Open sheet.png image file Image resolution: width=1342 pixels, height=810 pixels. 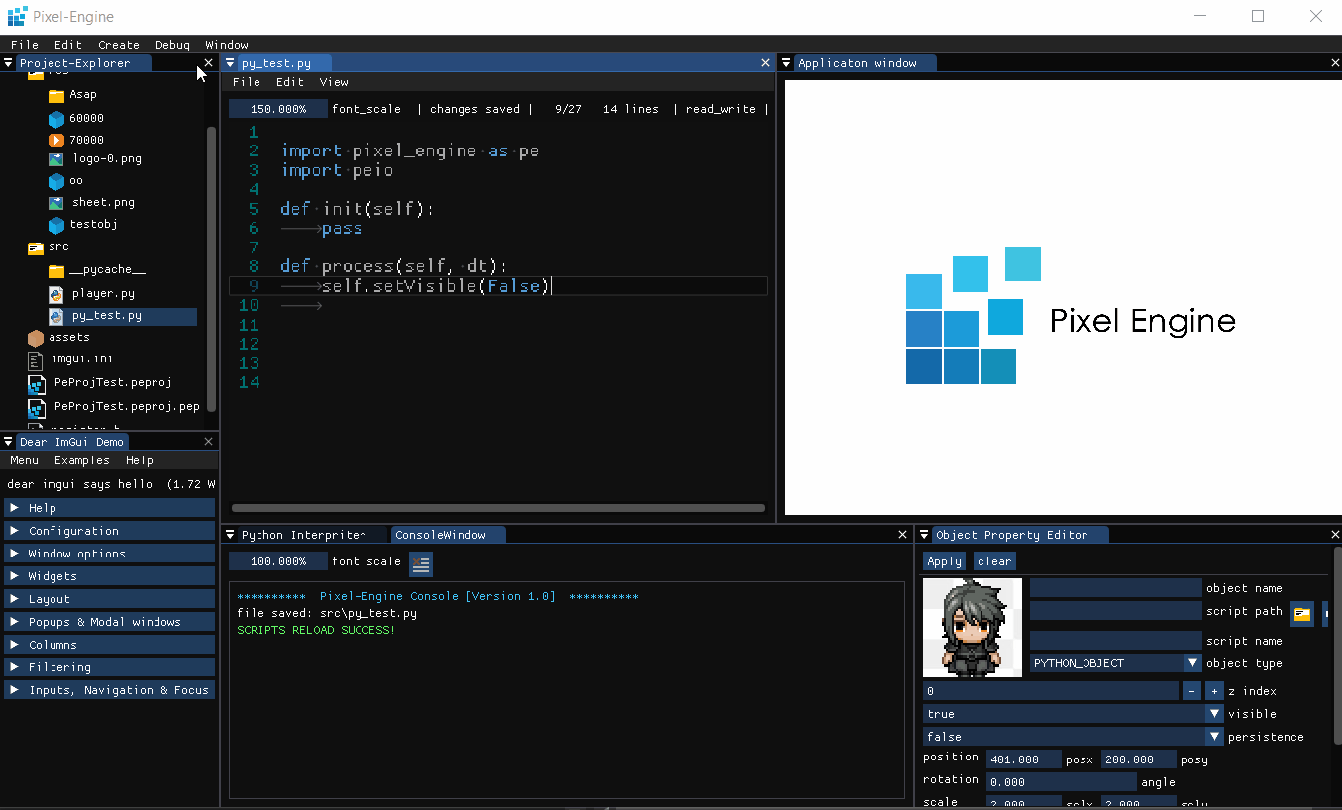click(x=91, y=202)
